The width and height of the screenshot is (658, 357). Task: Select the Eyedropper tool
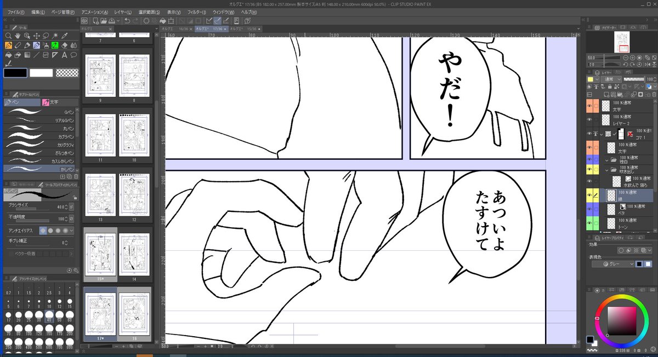[64, 36]
